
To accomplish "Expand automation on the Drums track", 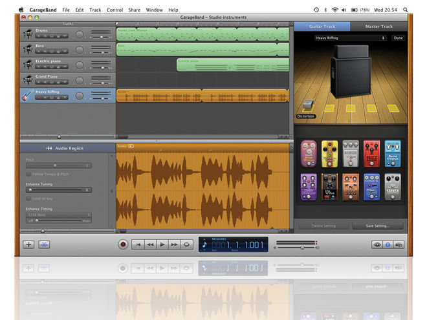I will point(65,36).
